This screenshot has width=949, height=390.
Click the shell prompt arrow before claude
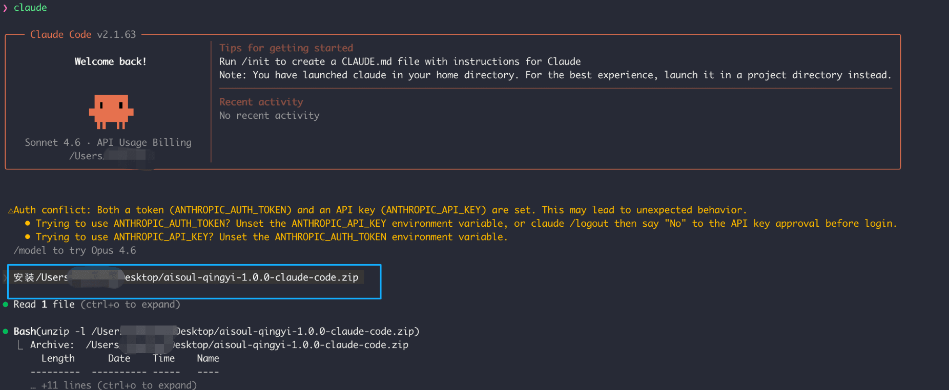5,8
